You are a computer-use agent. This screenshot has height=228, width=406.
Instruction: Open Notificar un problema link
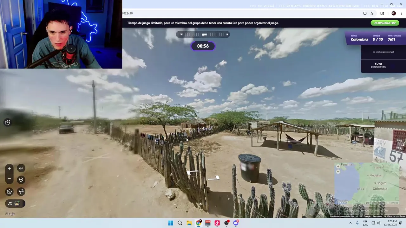395,216
